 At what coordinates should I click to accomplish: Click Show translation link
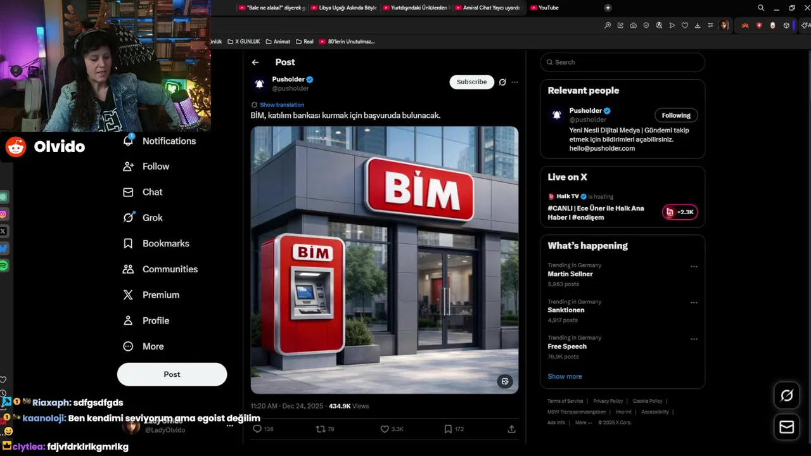pyautogui.click(x=282, y=104)
